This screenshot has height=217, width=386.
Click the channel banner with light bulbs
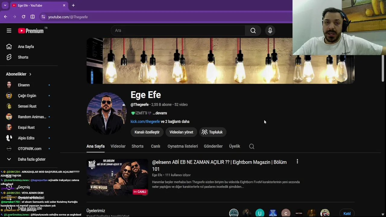coord(220,61)
